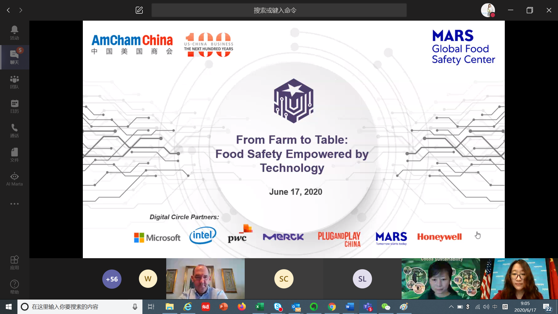Screen dimensions: 558x314
Task: Open the 活动 activity feed
Action: [x=15, y=33]
